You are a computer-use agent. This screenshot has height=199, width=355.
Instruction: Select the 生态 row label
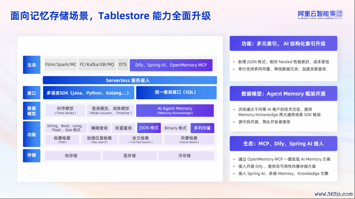(x=32, y=65)
